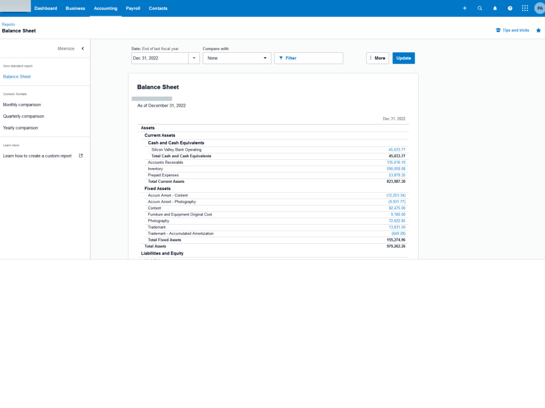The height and width of the screenshot is (408, 545).
Task: Open the app launcher grid icon
Action: 524,8
